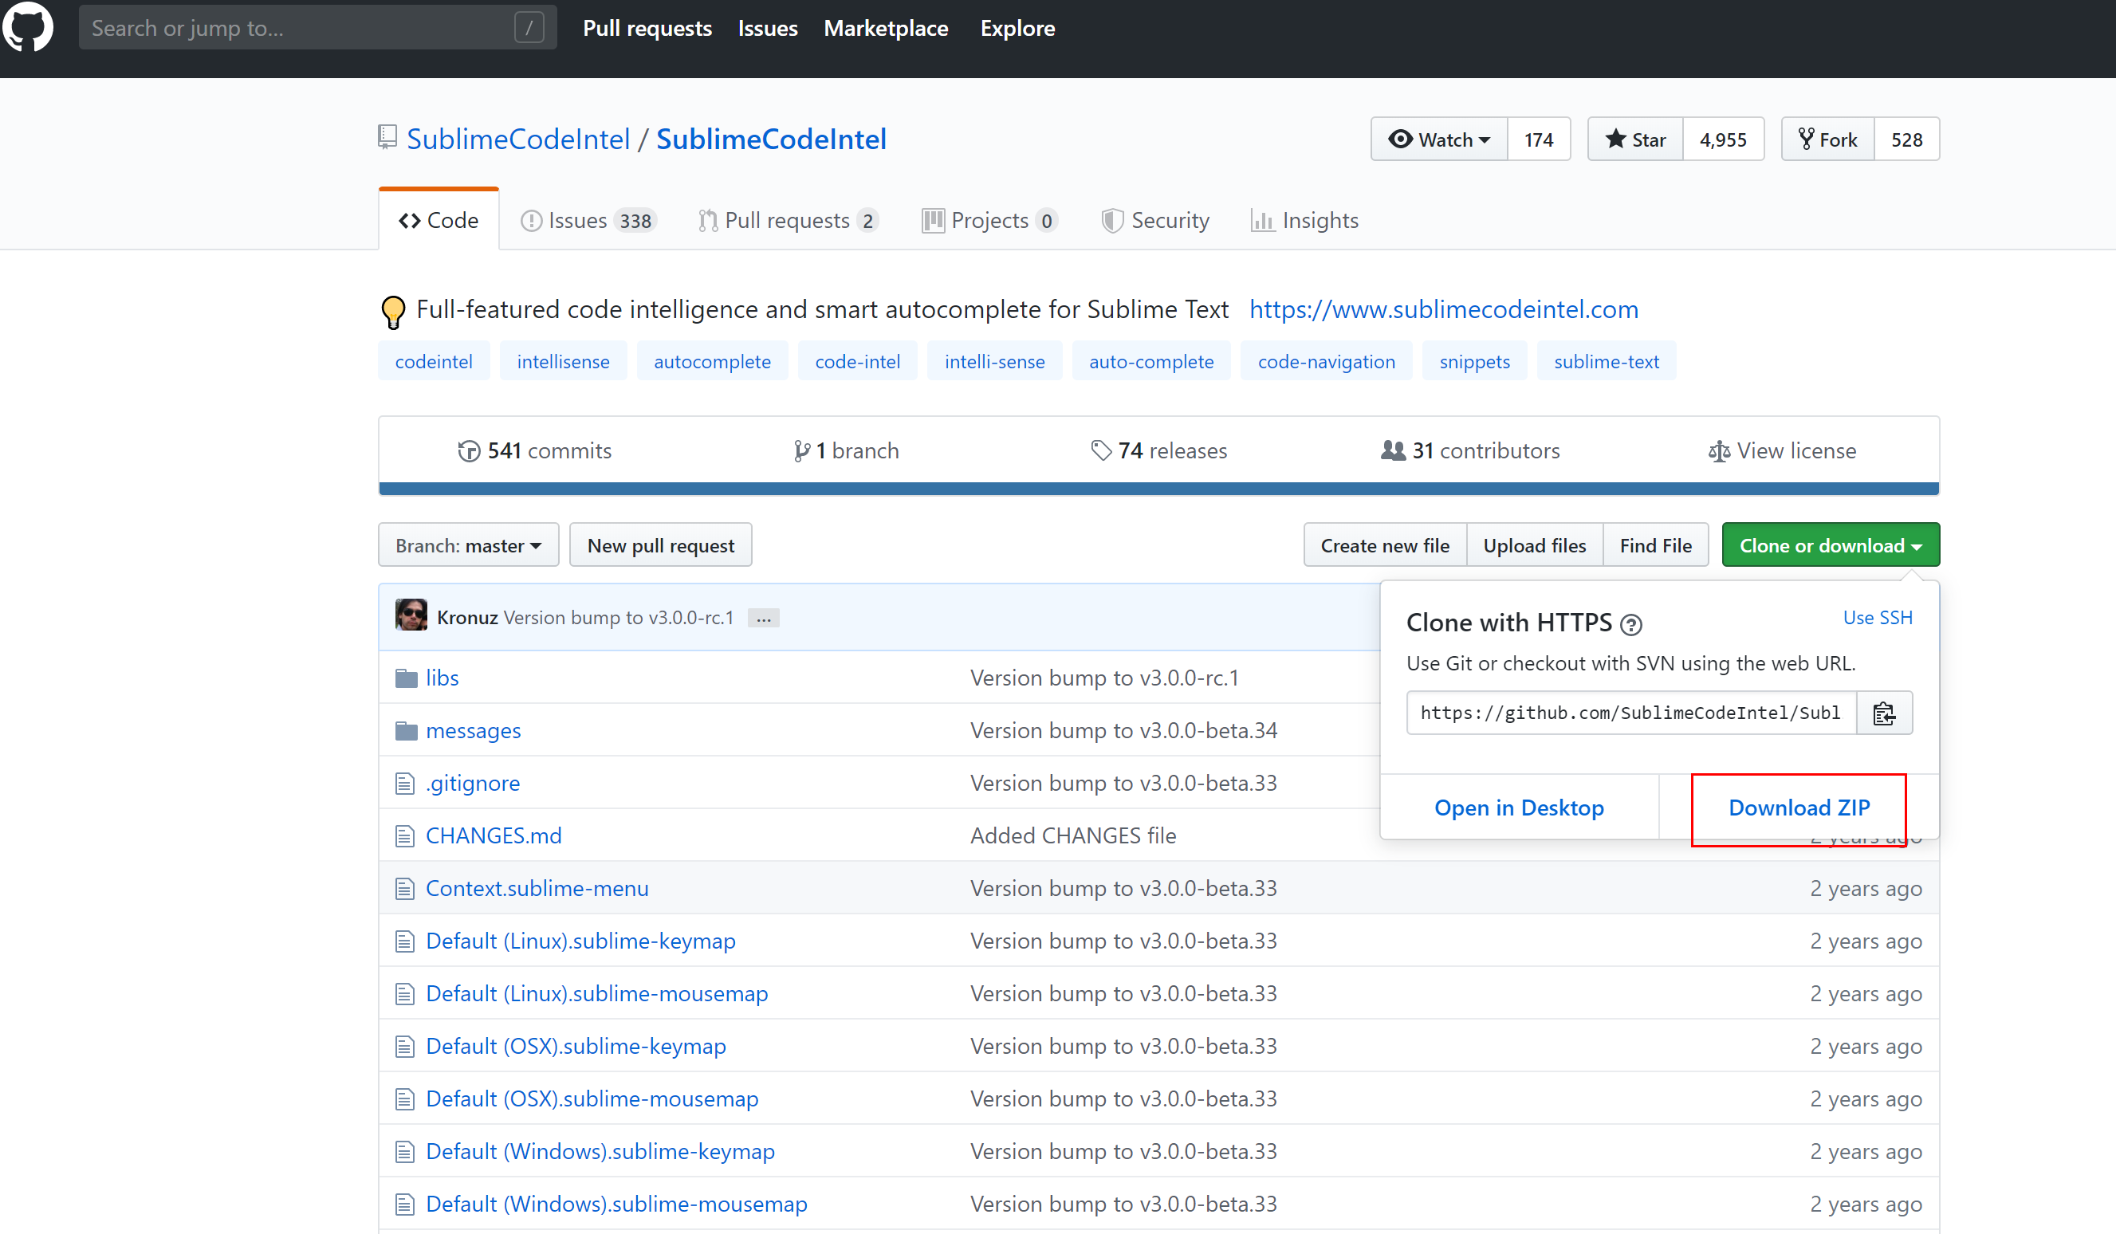Expand the commit message ellipsis button
This screenshot has width=2116, height=1234.
tap(762, 619)
